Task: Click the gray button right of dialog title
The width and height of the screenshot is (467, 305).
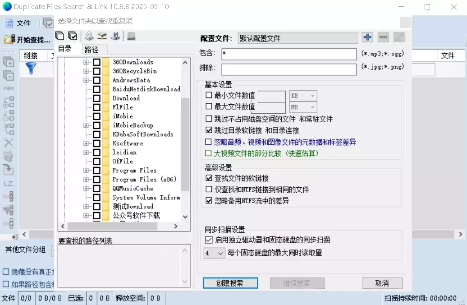Action: [x=406, y=23]
